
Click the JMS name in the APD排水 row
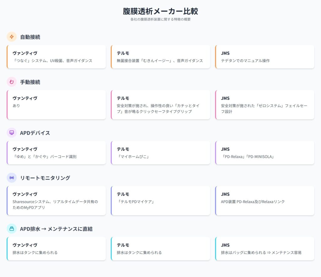pos(225,245)
